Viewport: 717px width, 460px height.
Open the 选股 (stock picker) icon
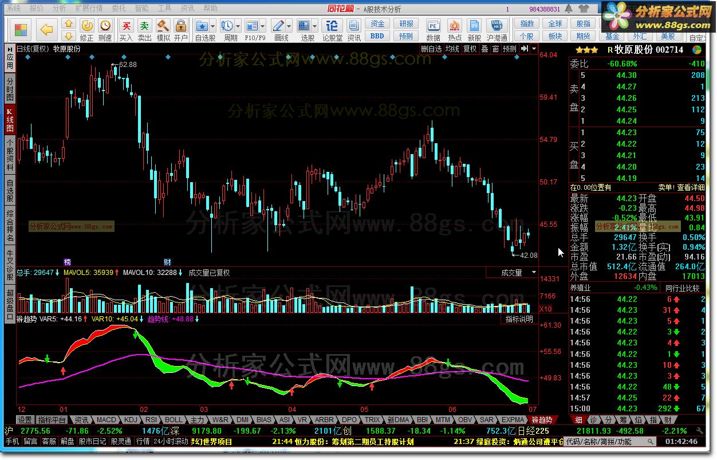(x=304, y=26)
